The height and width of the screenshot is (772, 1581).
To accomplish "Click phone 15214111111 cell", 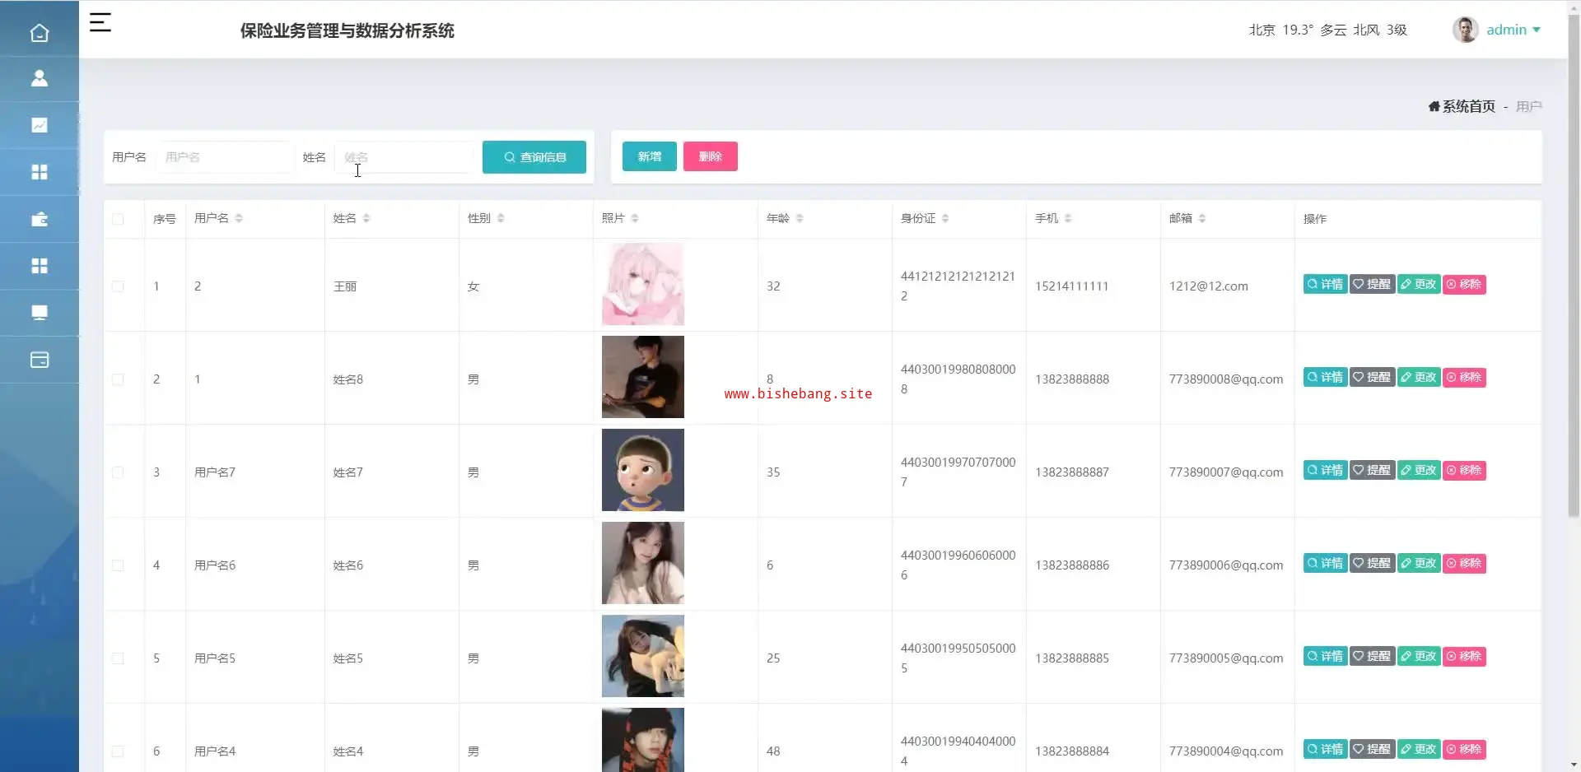I will tap(1071, 286).
